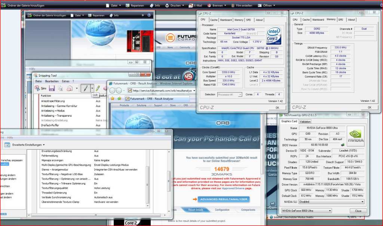Image resolution: width=383 pixels, height=226 pixels.
Task: Open the Configuration tab on the Futuremark page
Action: (x=222, y=210)
